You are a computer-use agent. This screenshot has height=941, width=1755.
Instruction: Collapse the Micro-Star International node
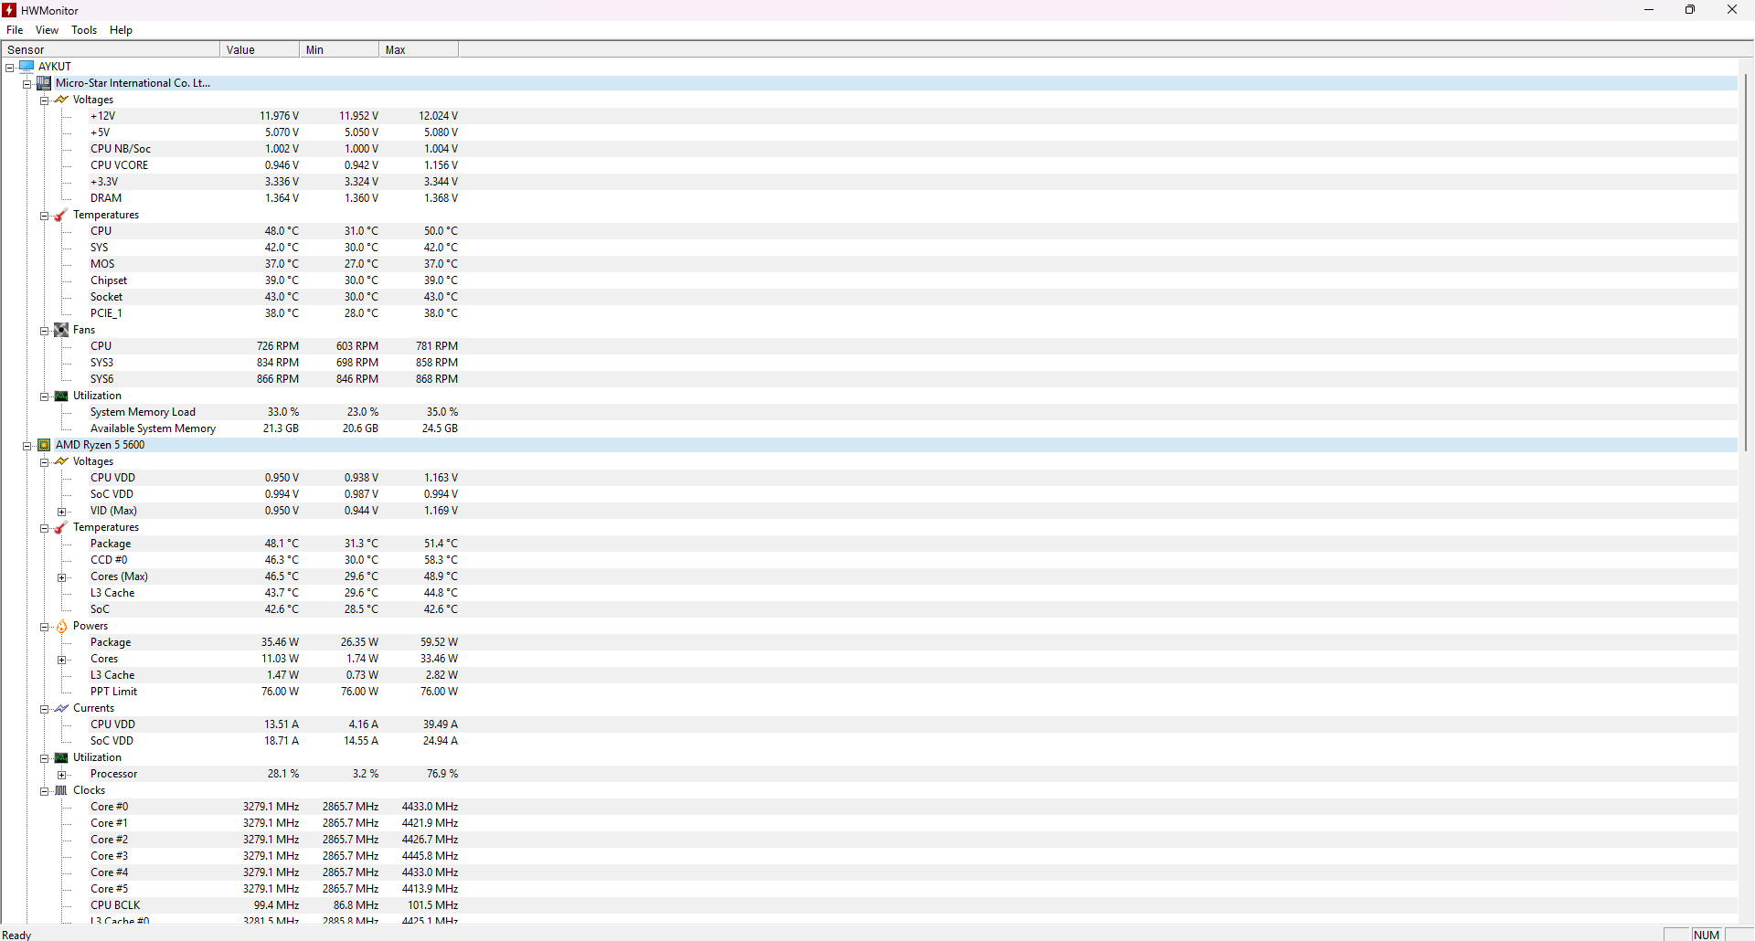coord(27,84)
